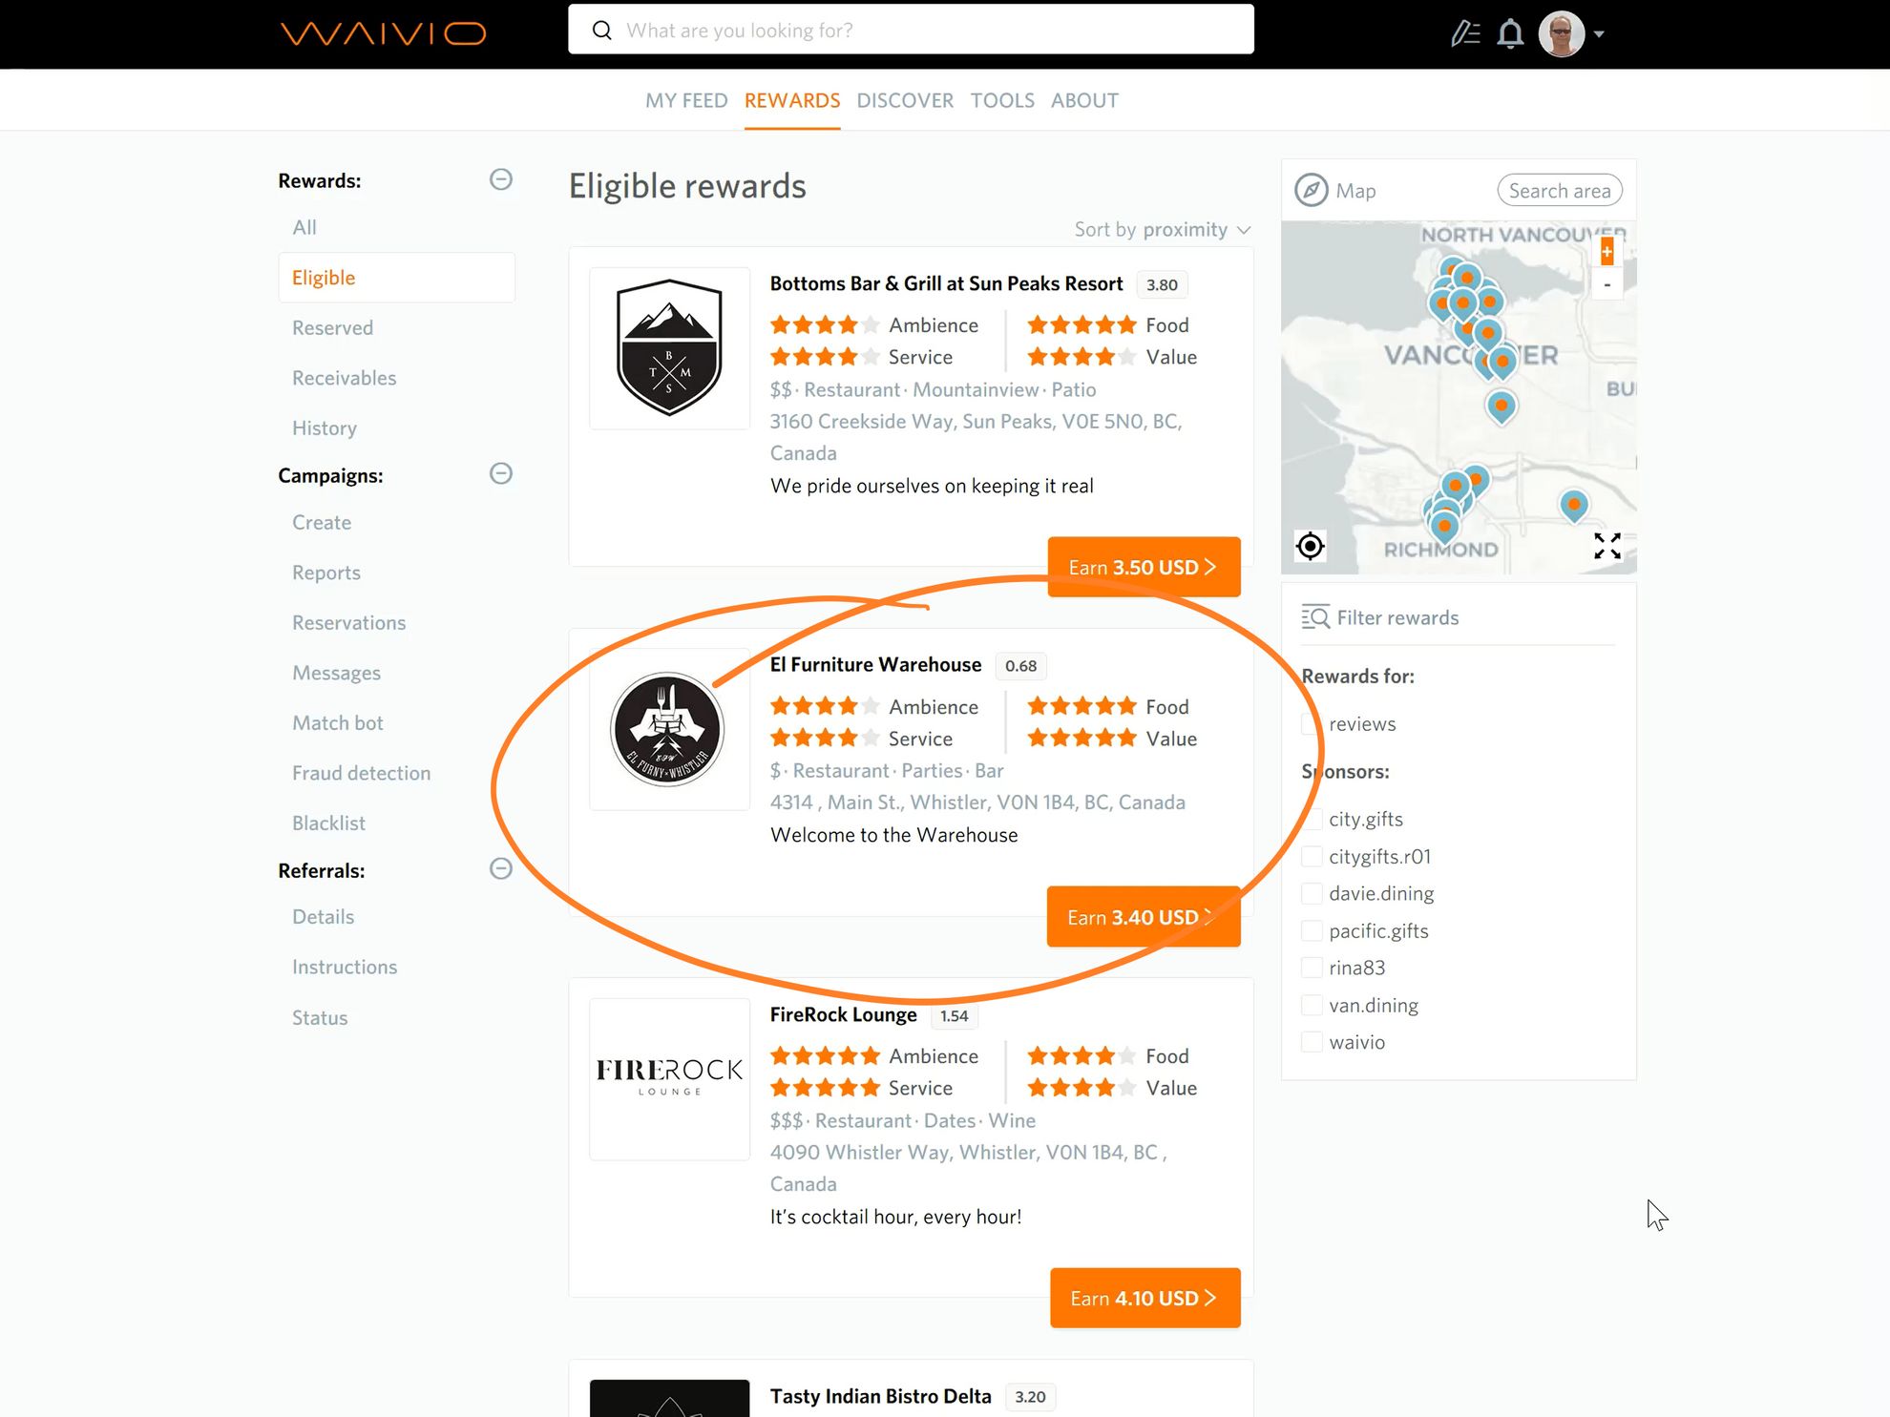Screen dimensions: 1890x1417
Task: Open the Sort by proximity dropdown
Action: 1162,229
